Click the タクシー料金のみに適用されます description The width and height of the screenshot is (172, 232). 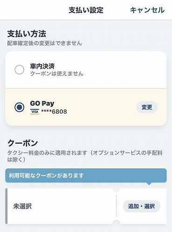pyautogui.click(x=85, y=156)
